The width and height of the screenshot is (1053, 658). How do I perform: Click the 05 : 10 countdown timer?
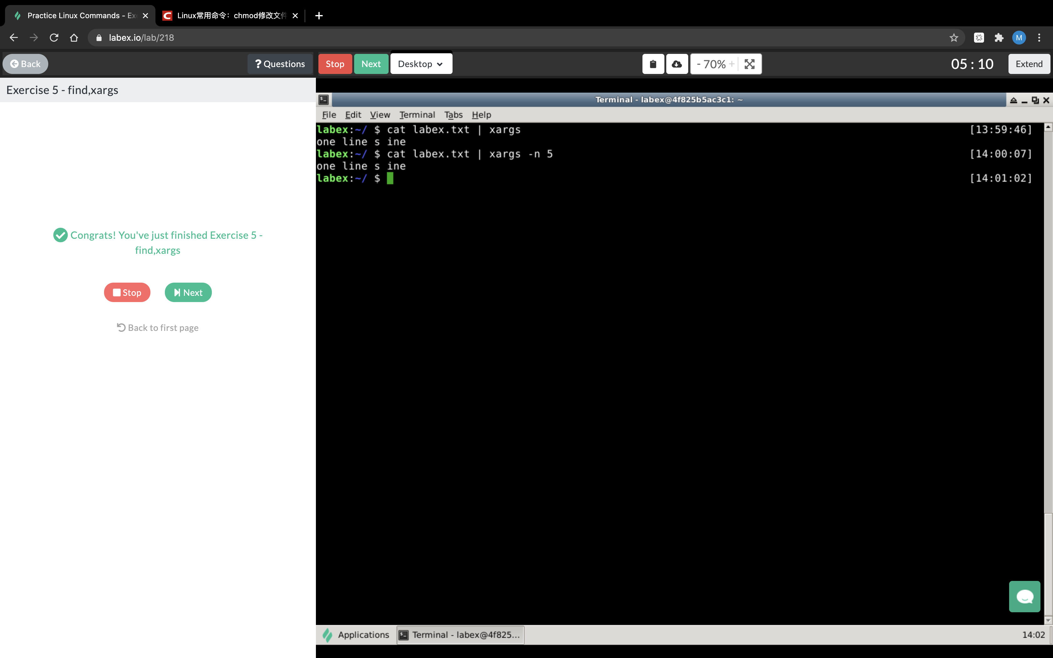pyautogui.click(x=972, y=64)
